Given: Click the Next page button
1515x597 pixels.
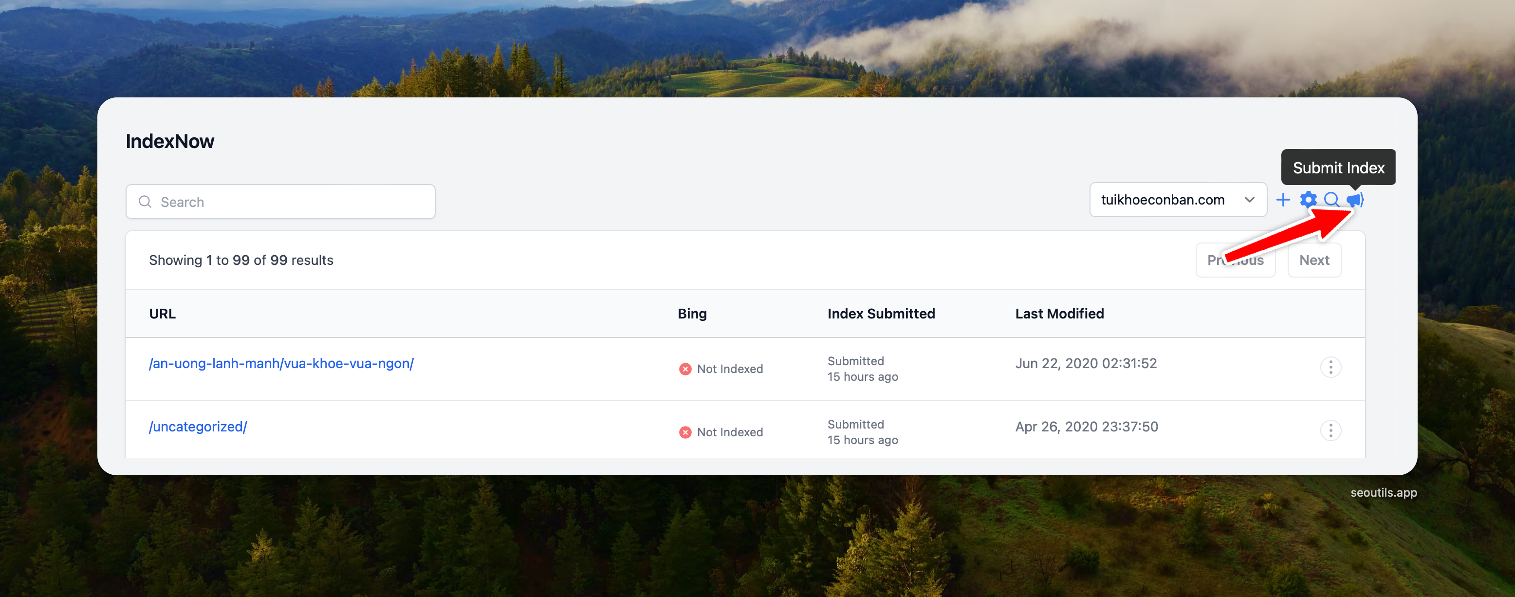Looking at the screenshot, I should coord(1314,260).
